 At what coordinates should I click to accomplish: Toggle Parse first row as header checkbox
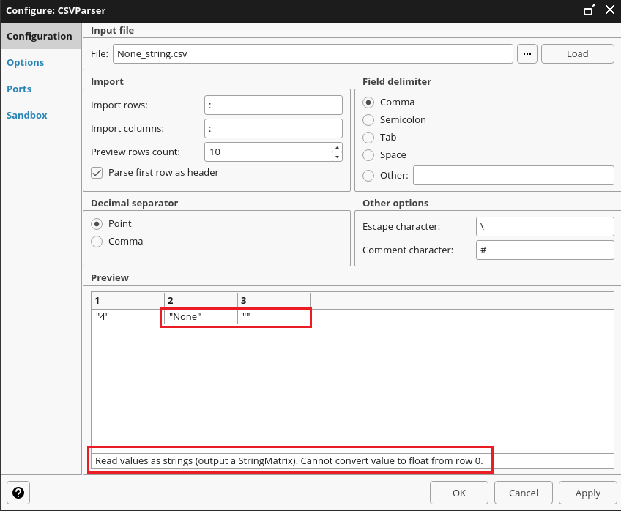click(x=97, y=173)
